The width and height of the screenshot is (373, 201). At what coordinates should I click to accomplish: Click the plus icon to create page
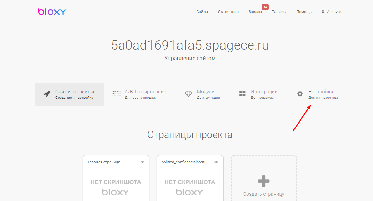[x=263, y=181]
